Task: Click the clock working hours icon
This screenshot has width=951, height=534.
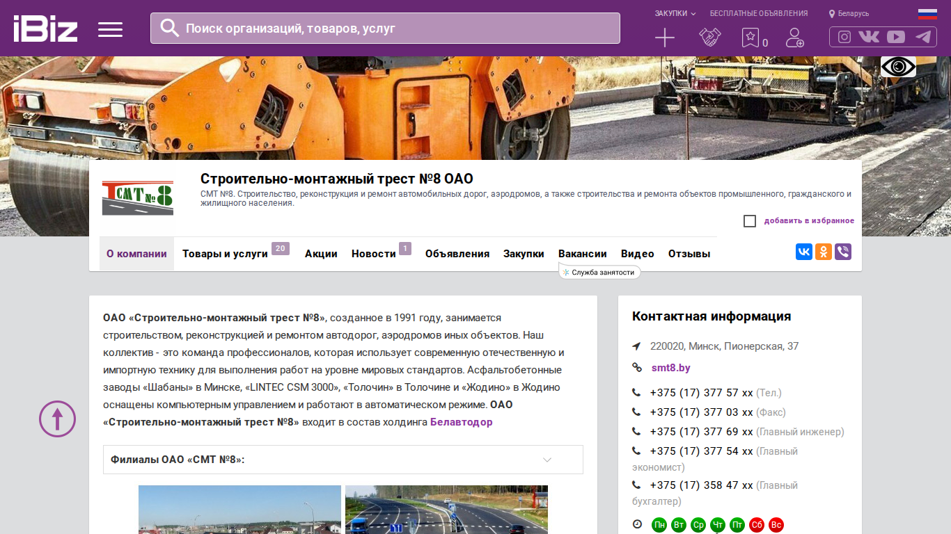Action: tap(637, 524)
